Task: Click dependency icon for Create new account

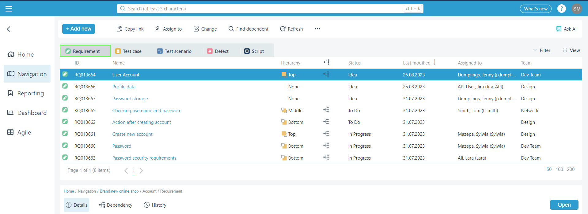Action: 326,134
